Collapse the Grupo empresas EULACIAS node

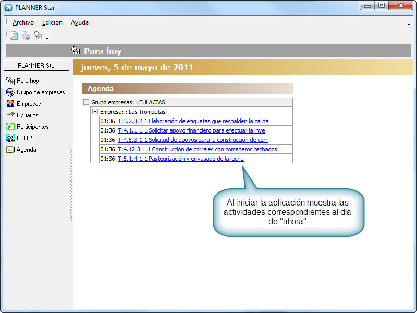pyautogui.click(x=86, y=102)
